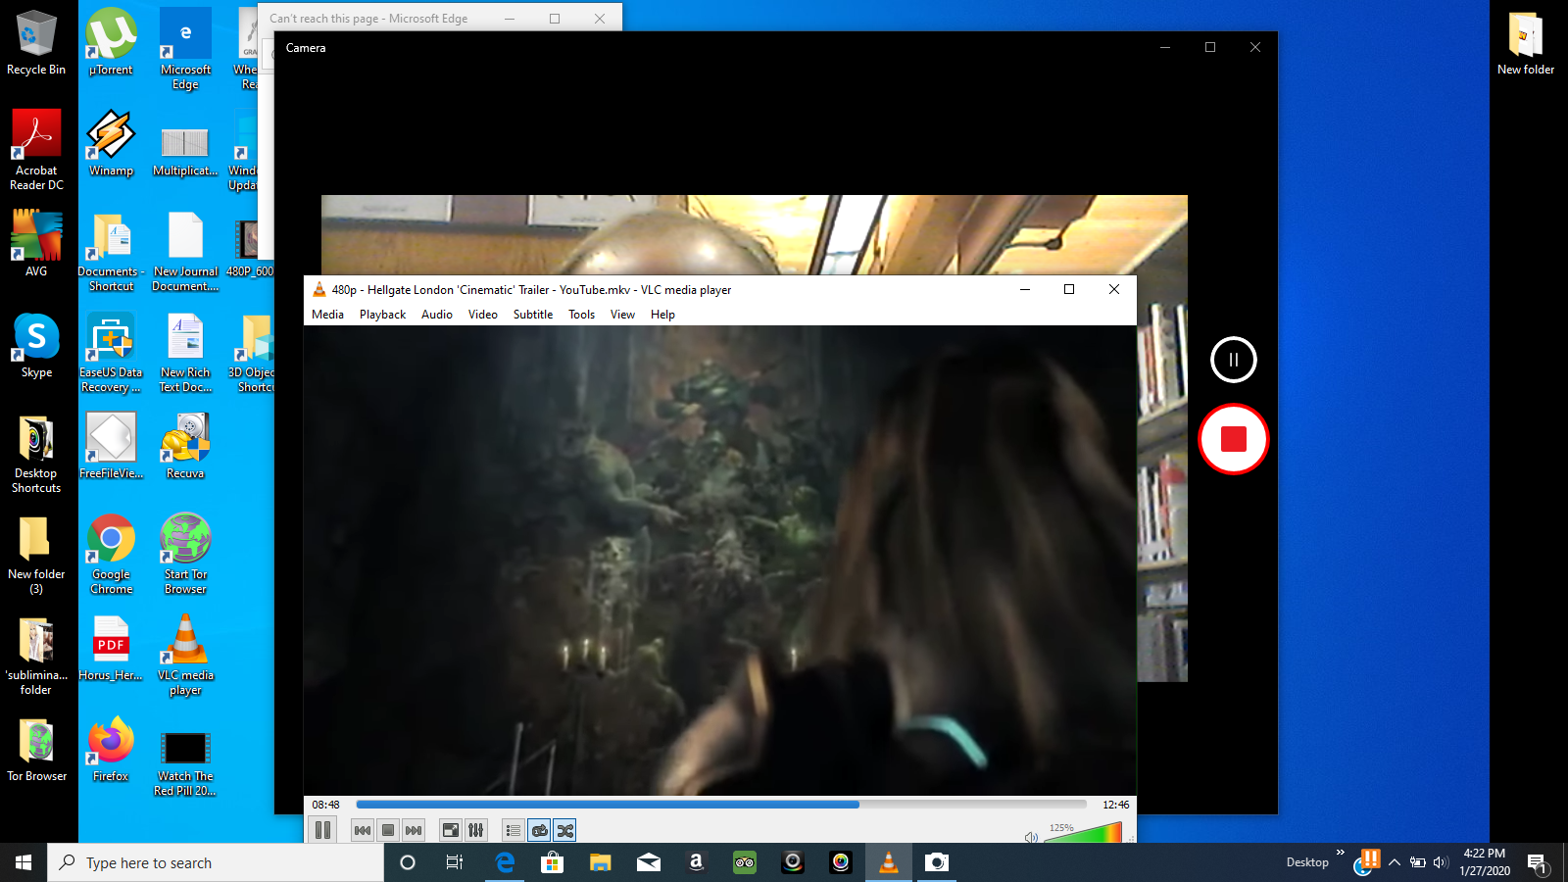Open TripAdvisor app from taskbar
This screenshot has height=882, width=1568.
[x=745, y=862]
